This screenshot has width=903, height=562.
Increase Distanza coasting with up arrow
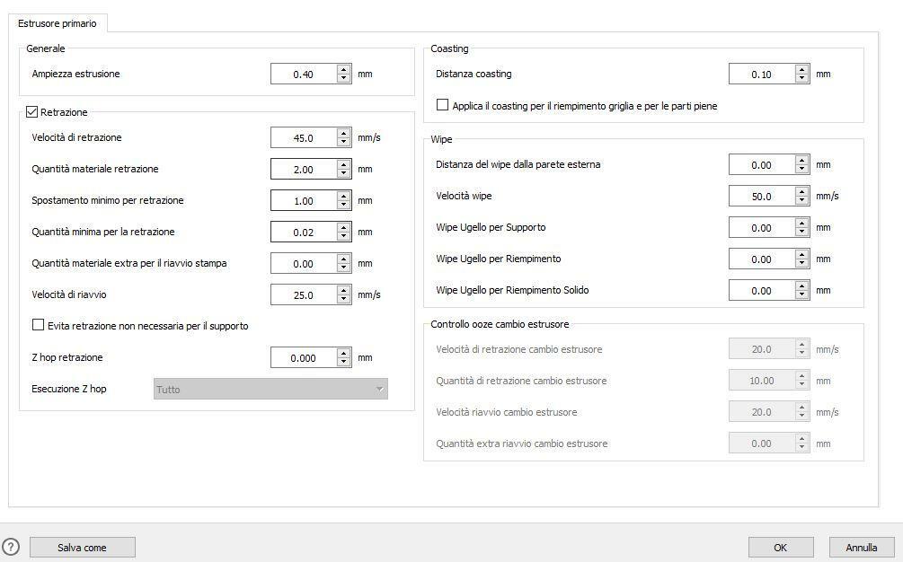point(801,70)
